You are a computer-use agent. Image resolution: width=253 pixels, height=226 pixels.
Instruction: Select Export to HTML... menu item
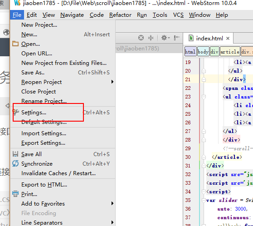point(63,185)
